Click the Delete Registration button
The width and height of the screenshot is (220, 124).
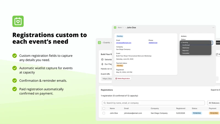pyautogui.click(x=123, y=79)
